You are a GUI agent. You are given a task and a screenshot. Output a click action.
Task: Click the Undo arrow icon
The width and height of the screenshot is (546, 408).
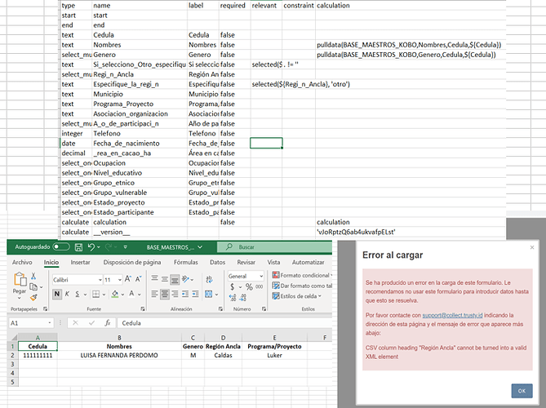88,246
